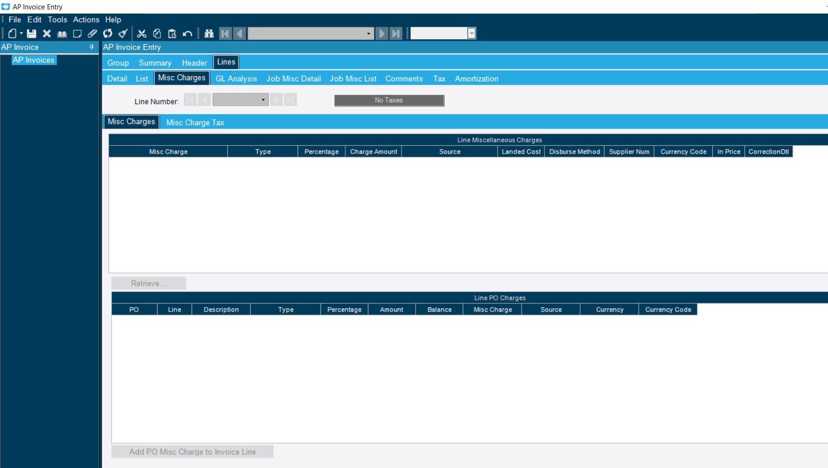
Task: Open the New icon dropdown arrow
Action: (21, 33)
